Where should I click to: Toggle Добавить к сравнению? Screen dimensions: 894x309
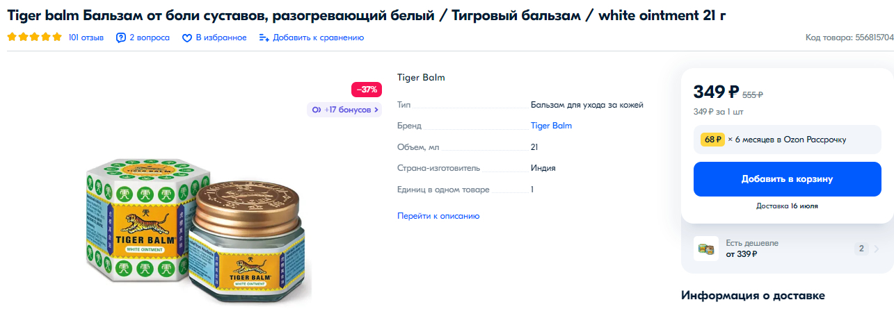pyautogui.click(x=318, y=37)
